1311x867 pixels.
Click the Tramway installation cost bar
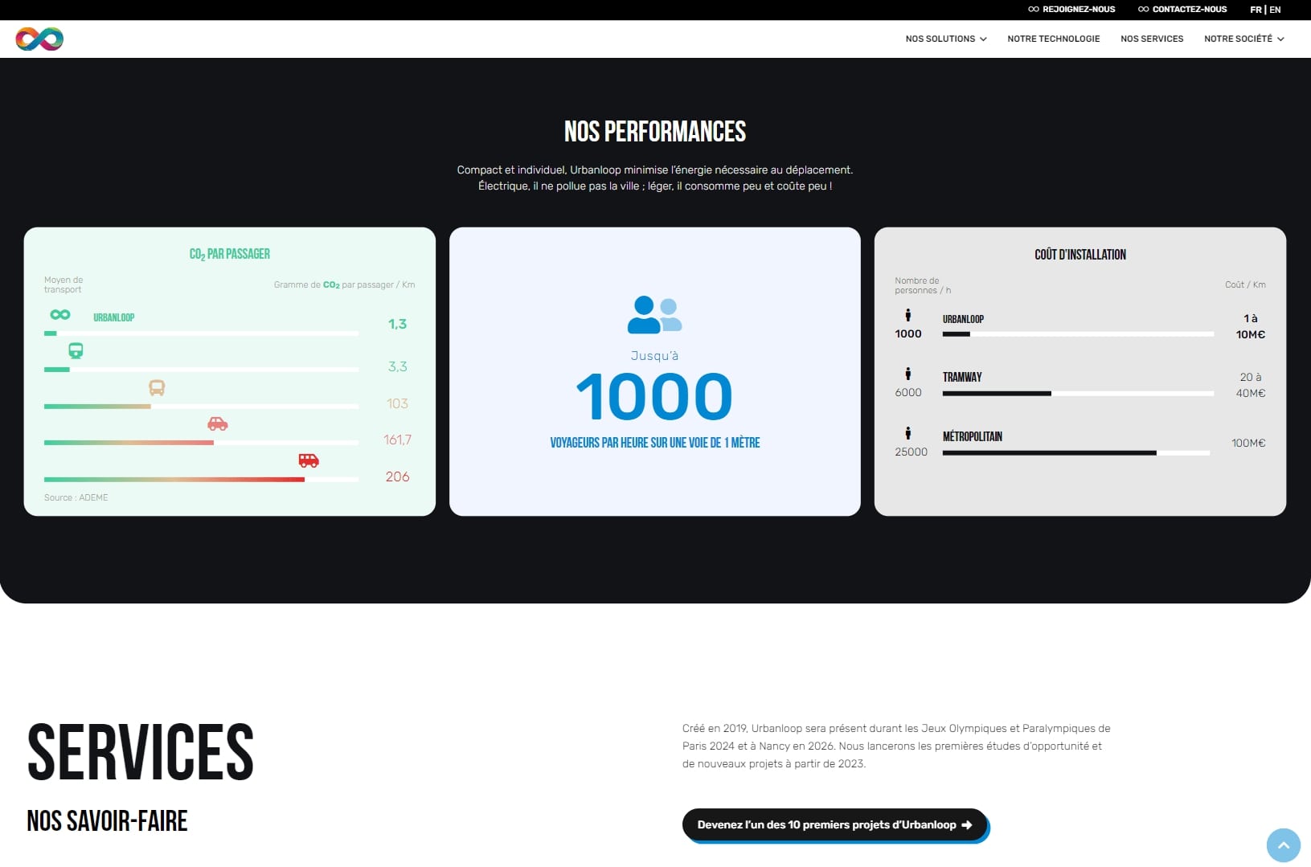(x=1078, y=394)
